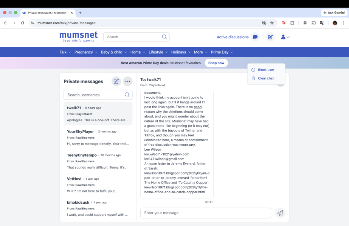Click the Search usernames magnifier icon
The height and width of the screenshot is (226, 349).
[127, 95]
